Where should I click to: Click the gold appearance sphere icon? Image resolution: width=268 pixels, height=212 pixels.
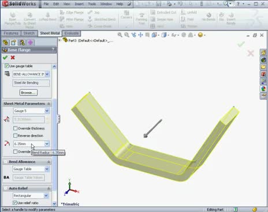[x=200, y=35]
